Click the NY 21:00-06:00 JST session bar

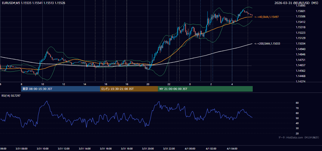pos(205,89)
